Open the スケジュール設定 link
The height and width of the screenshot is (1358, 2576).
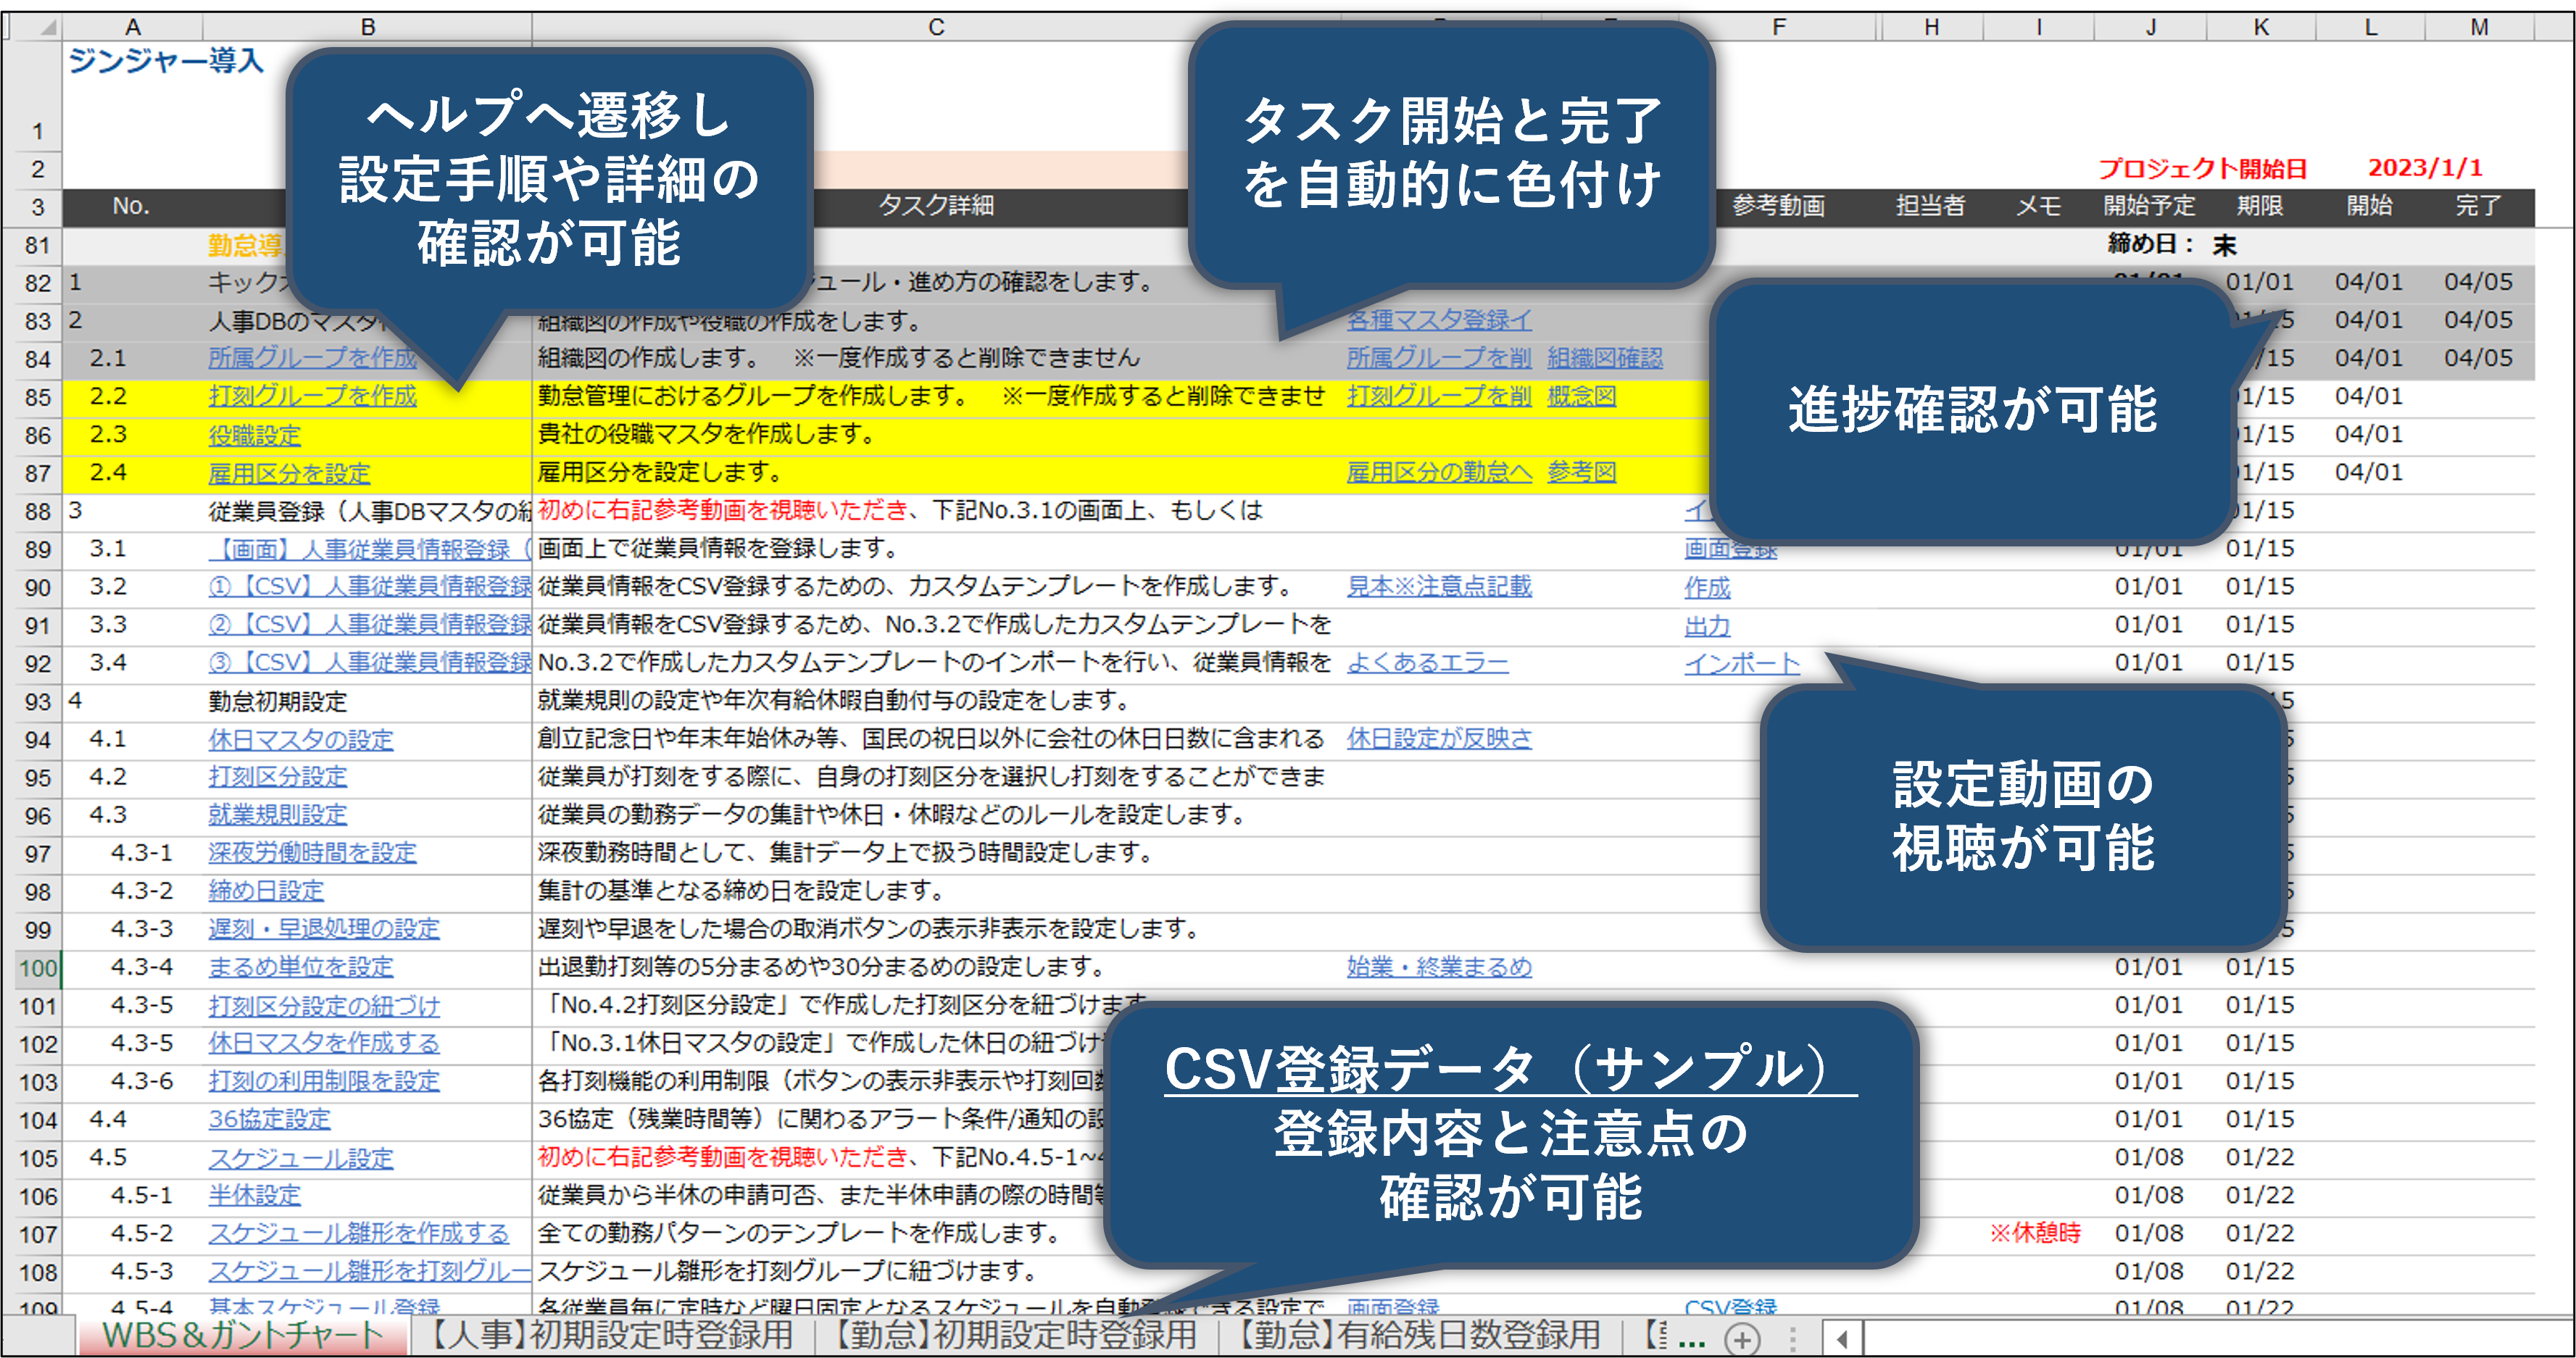pos(300,1158)
